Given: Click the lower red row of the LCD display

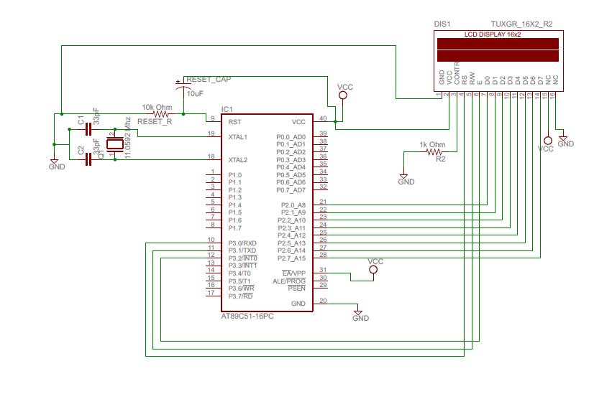Looking at the screenshot, I should [498, 56].
